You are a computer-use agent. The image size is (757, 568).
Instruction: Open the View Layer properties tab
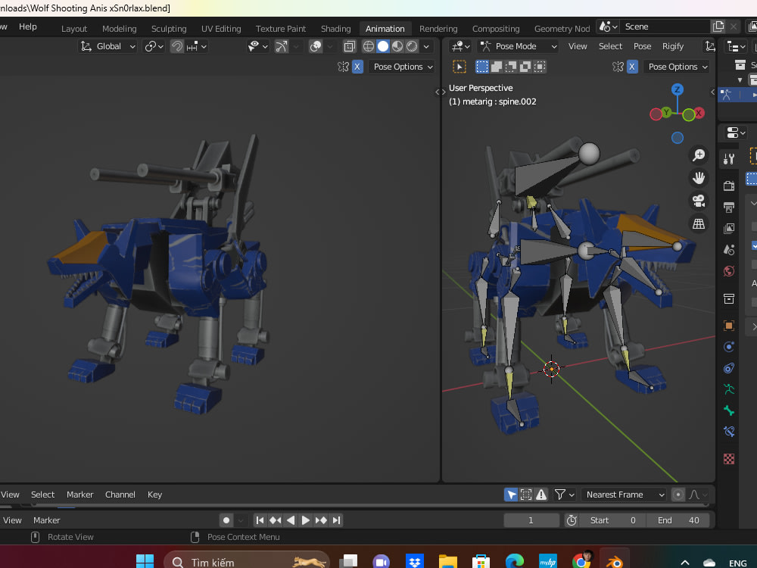click(x=729, y=229)
